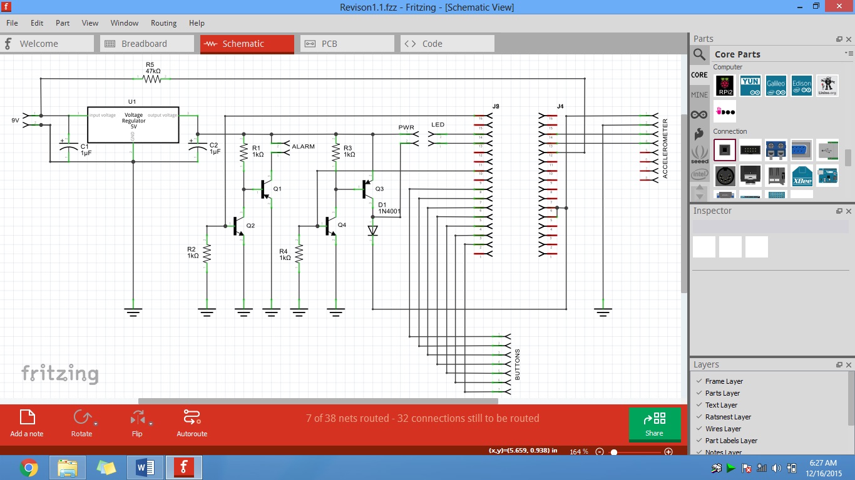
Task: Select the black pin header connector part
Action: [750, 150]
